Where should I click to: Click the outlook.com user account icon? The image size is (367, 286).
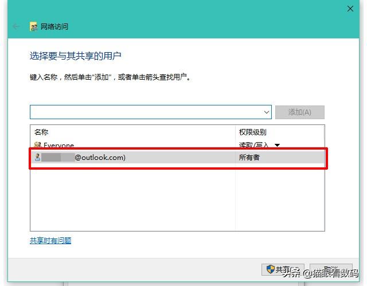coord(37,157)
